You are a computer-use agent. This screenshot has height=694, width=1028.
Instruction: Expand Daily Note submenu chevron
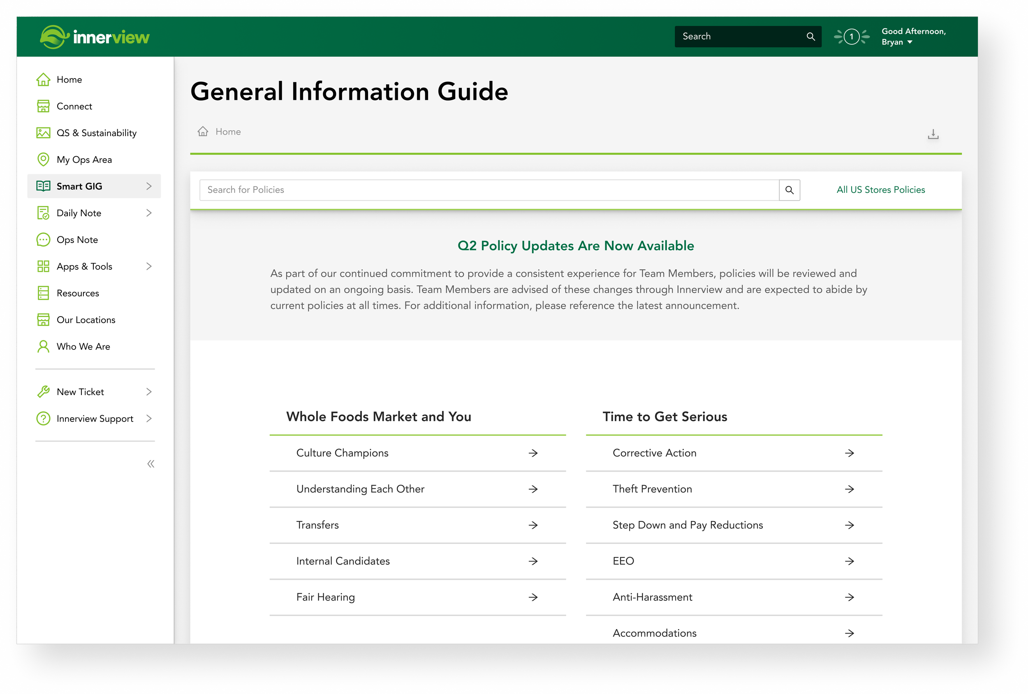tap(149, 213)
